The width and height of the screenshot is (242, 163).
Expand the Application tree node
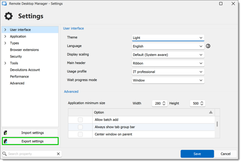pyautogui.click(x=5, y=36)
